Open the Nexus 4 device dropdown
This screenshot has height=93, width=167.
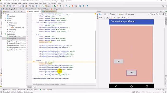click(x=114, y=14)
